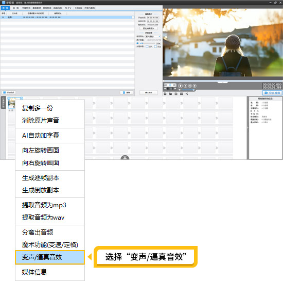Choose 向右旋转画面 menu entry
This screenshot has height=281, width=283.
point(50,163)
